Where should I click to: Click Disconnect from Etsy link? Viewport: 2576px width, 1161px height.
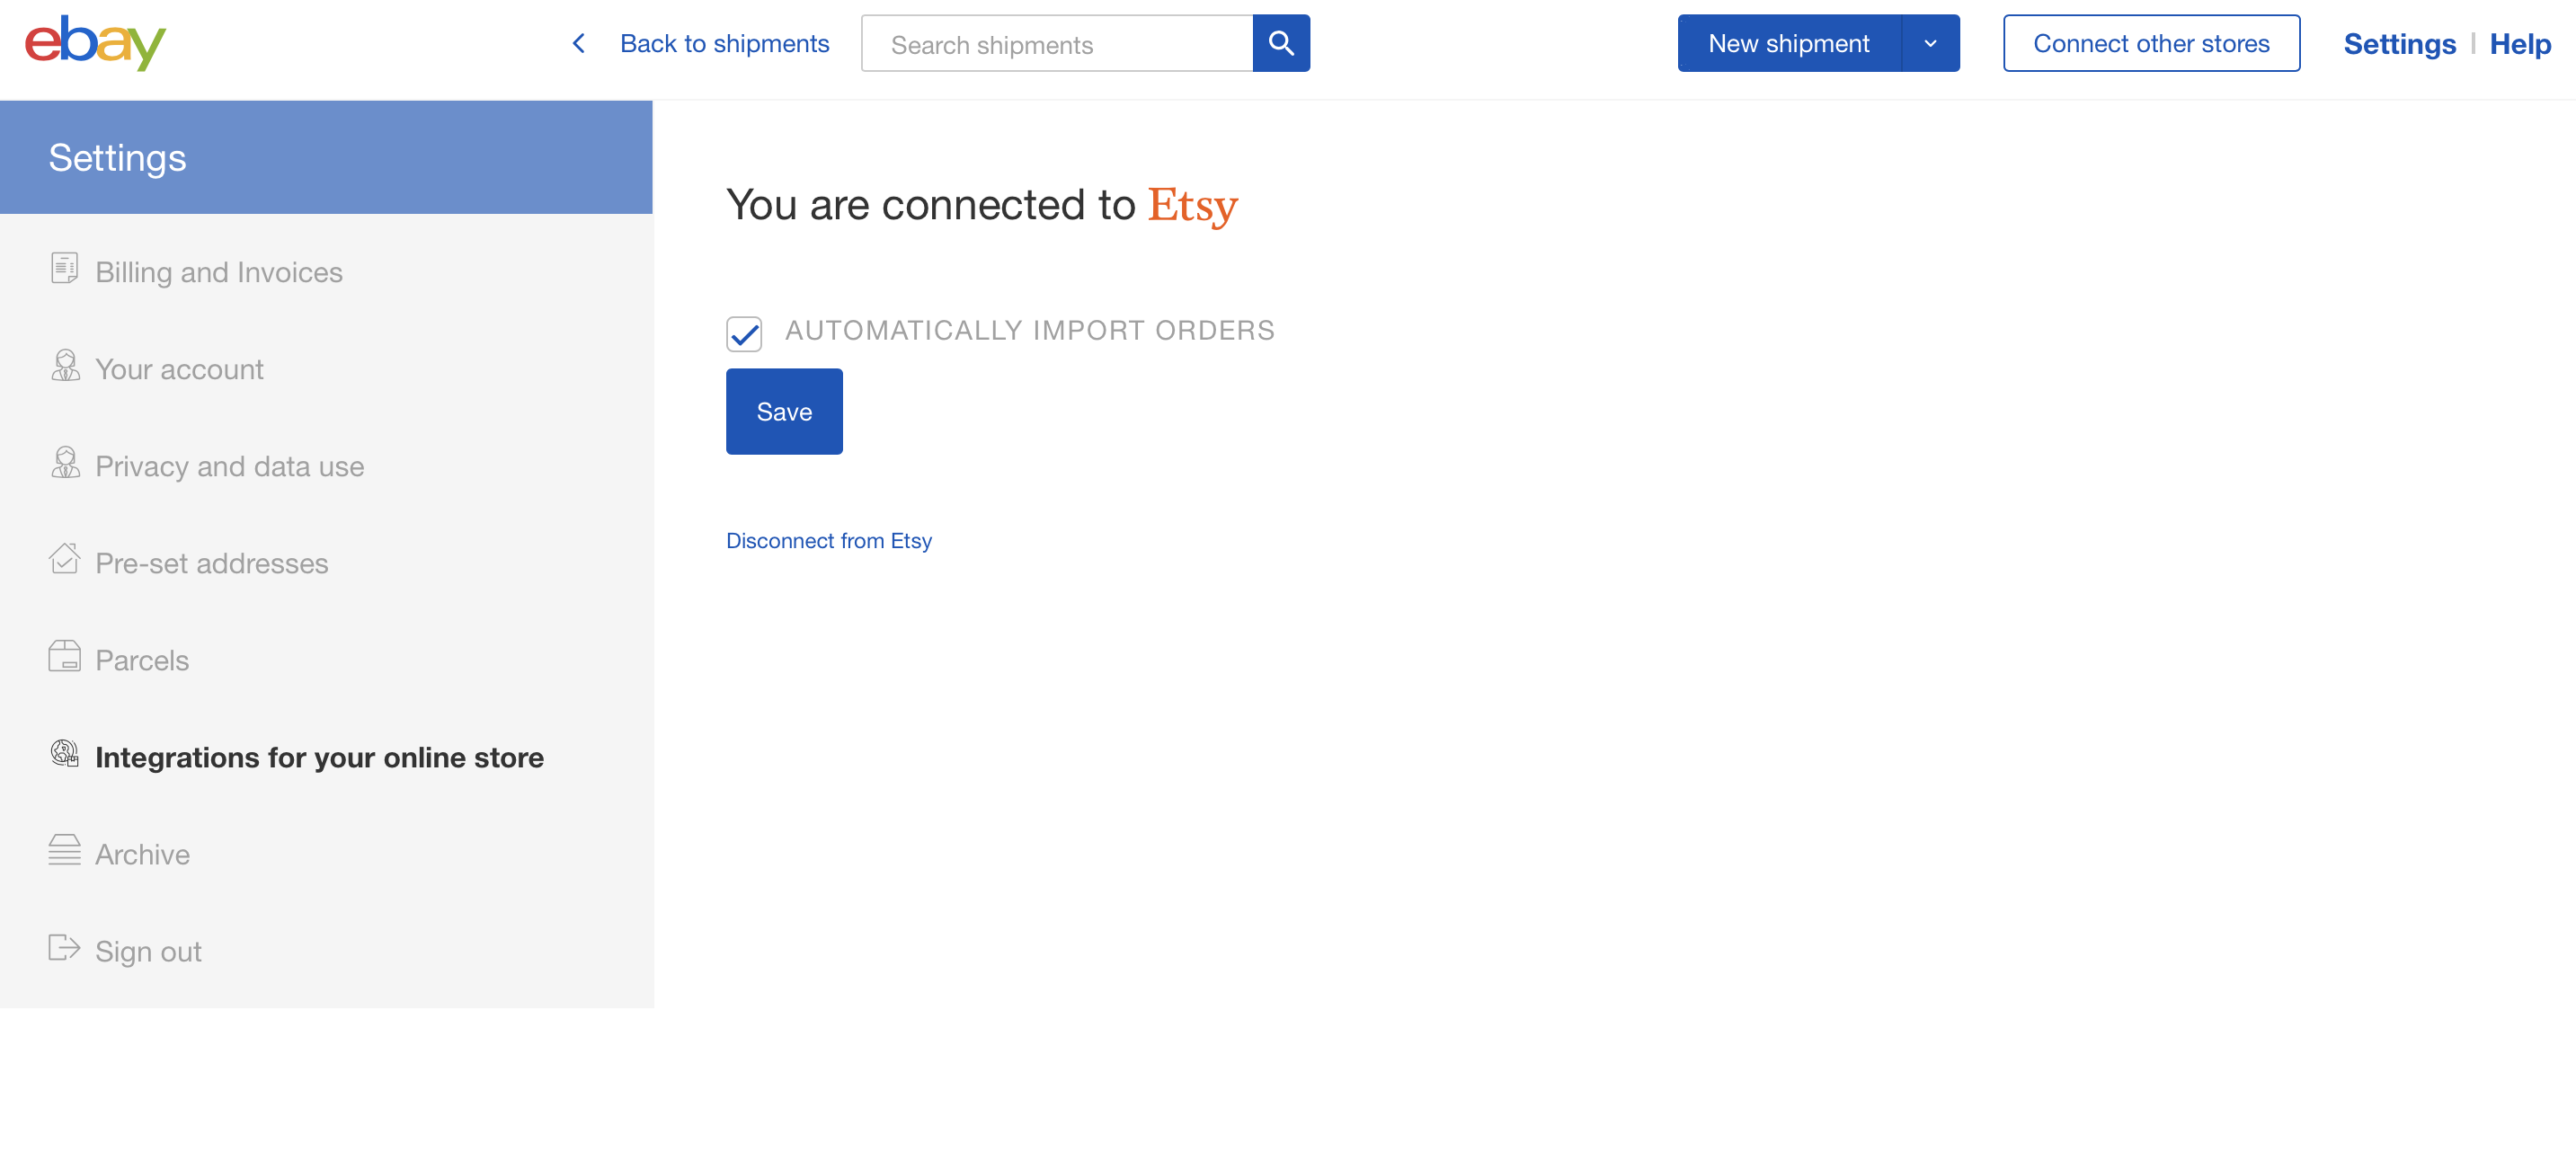[829, 541]
